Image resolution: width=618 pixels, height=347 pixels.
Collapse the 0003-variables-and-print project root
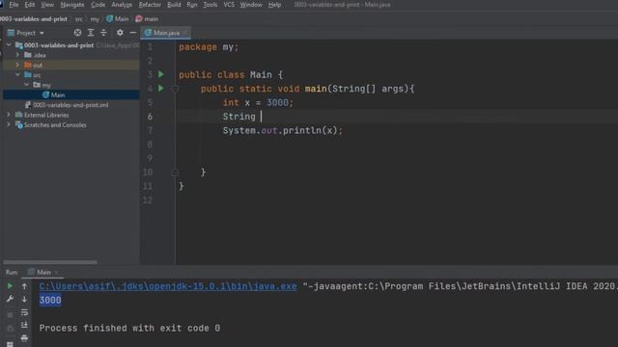click(9, 45)
